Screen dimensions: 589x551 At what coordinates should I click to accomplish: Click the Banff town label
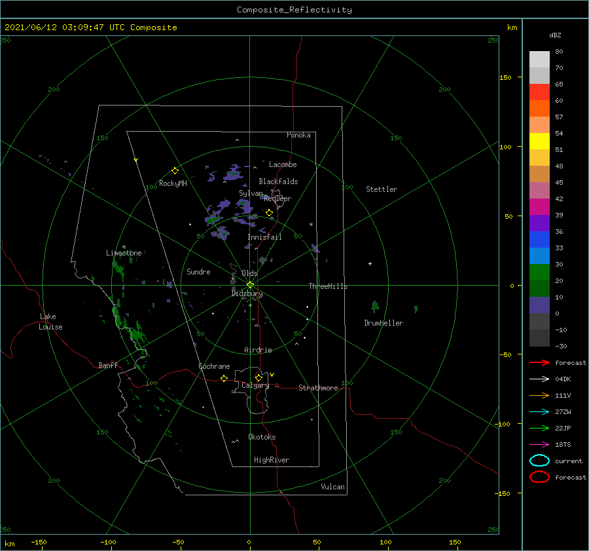pyautogui.click(x=108, y=365)
